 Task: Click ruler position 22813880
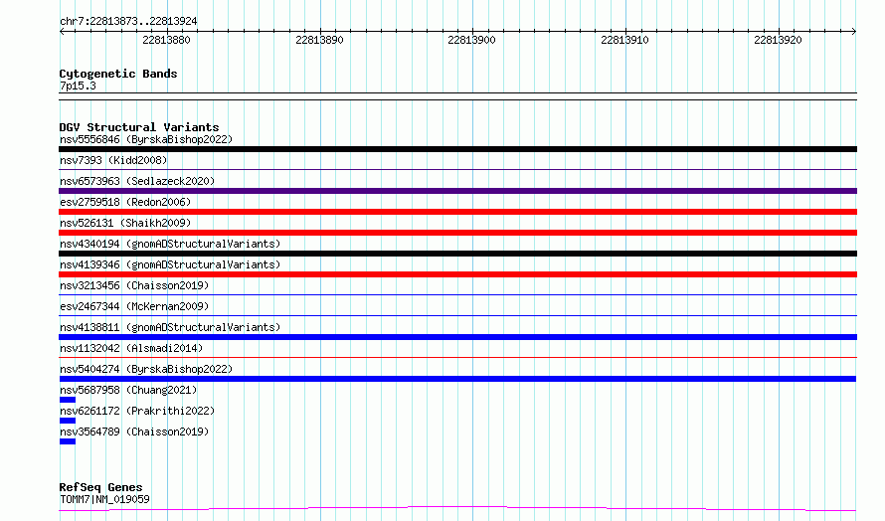[166, 40]
